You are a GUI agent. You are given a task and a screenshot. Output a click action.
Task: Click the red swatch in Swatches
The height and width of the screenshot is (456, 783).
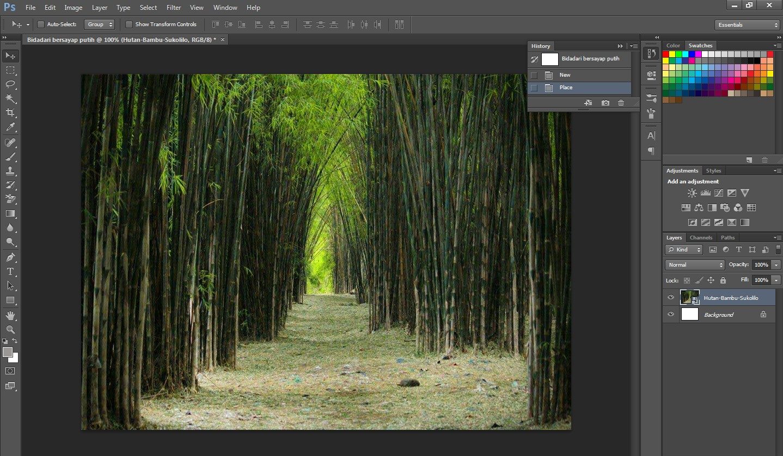coord(666,54)
